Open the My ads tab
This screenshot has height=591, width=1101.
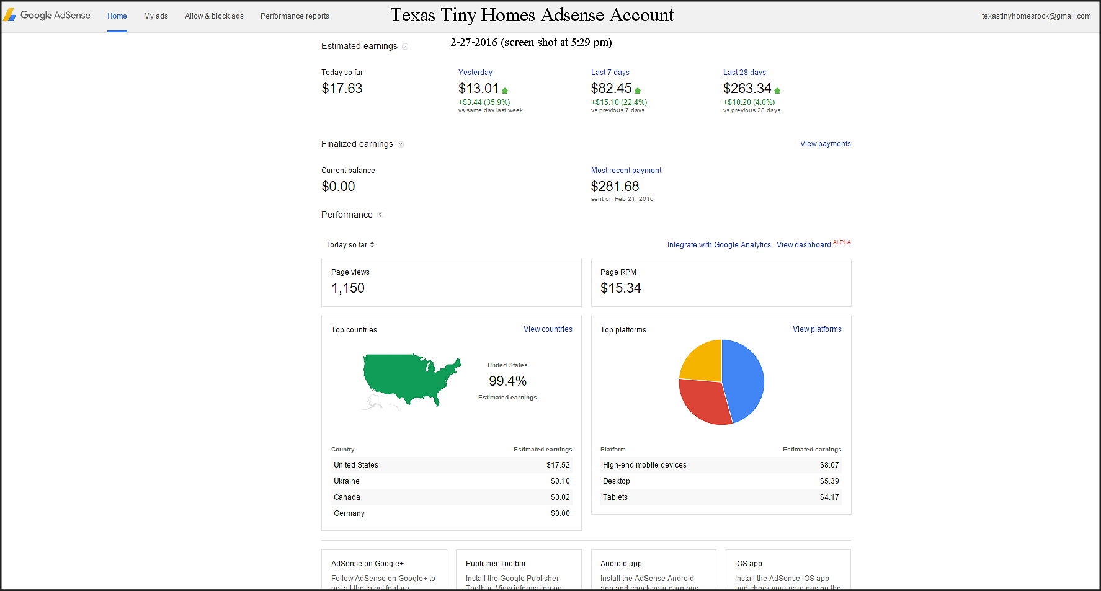coord(156,16)
